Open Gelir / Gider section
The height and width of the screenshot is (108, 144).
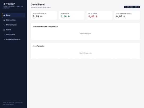click(x=14, y=34)
